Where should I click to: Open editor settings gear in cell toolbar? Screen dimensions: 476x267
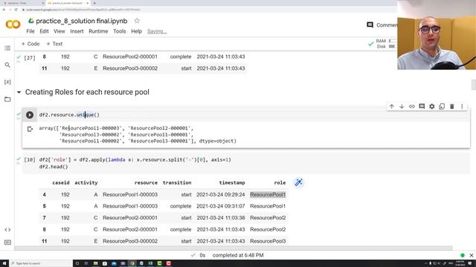(431, 107)
